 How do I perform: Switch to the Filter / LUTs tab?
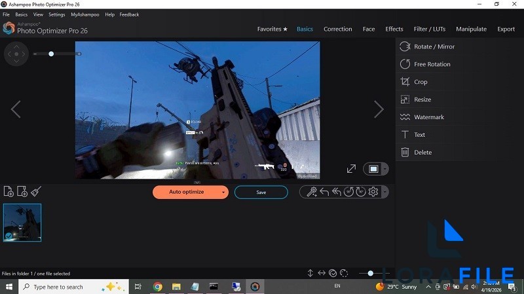click(430, 29)
